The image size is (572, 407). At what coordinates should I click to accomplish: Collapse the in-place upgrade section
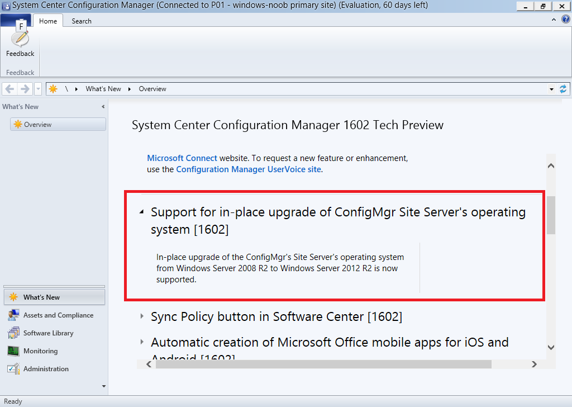[x=141, y=212]
